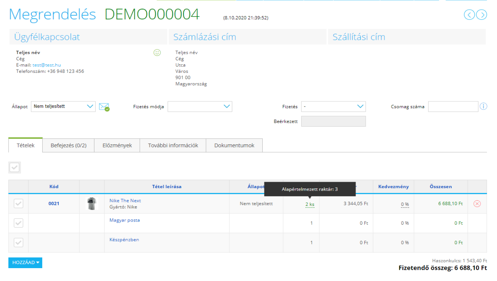Open the Fizetés módja dropdown
The image size is (497, 281).
point(200,107)
